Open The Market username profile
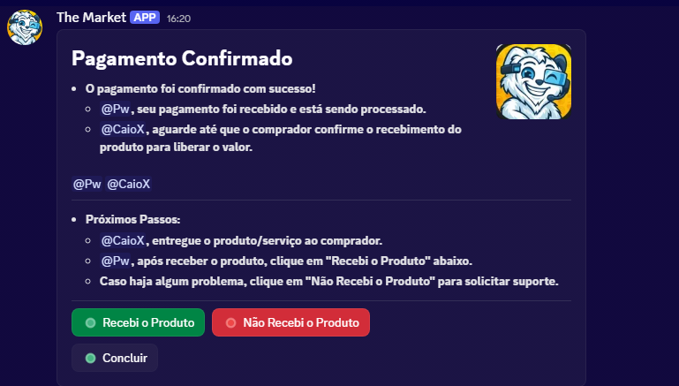The image size is (679, 386). tap(90, 17)
